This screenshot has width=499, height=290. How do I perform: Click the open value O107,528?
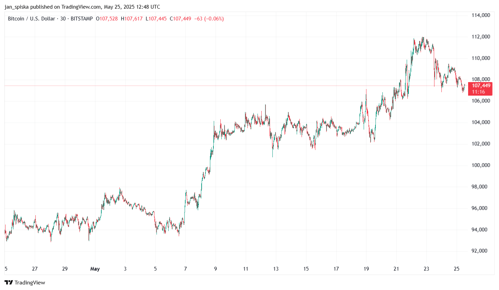coord(107,19)
